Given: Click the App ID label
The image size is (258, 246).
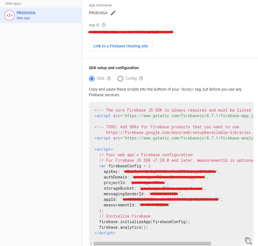Looking at the screenshot, I should (94, 25).
